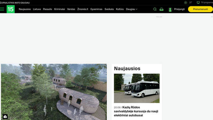The image size is (213, 120).
Task: Expand the Daugiau dropdown menu
Action: pyautogui.click(x=132, y=9)
